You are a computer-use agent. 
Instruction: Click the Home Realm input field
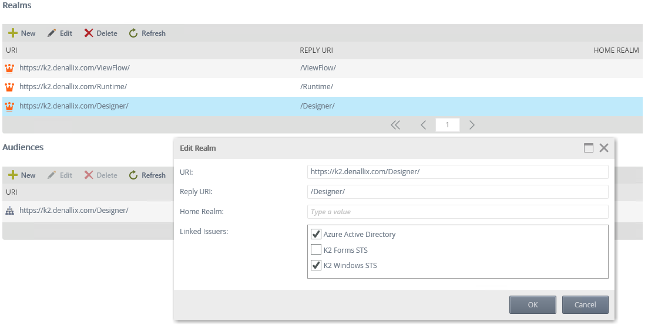click(457, 212)
